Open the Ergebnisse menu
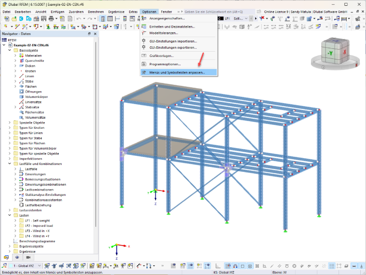Viewport: 366px width, 275px height. pos(116,12)
